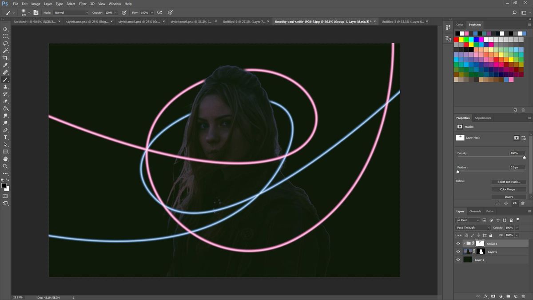Pick the red swatch in the Swatches panel
This screenshot has width=533, height=300.
coord(456,39)
